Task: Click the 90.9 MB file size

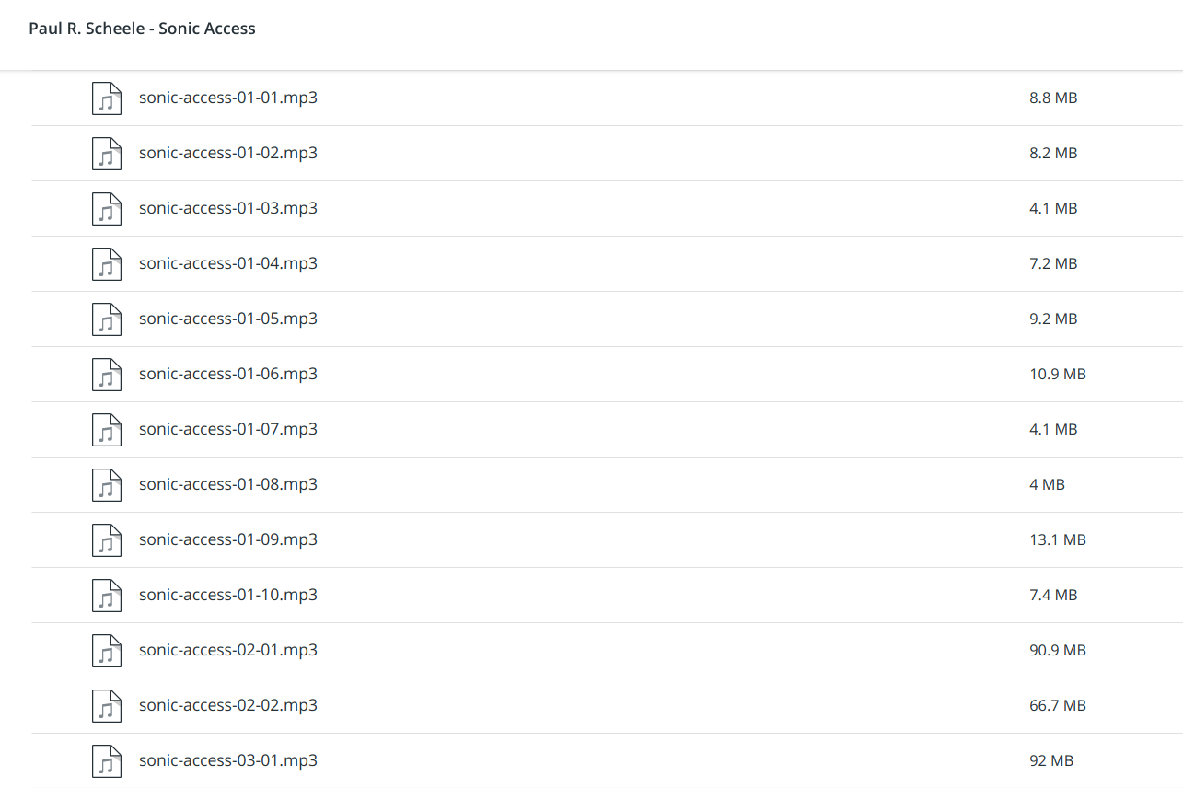Action: pyautogui.click(x=1058, y=650)
